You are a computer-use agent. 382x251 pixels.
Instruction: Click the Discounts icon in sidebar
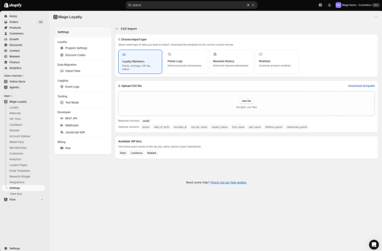[6, 45]
